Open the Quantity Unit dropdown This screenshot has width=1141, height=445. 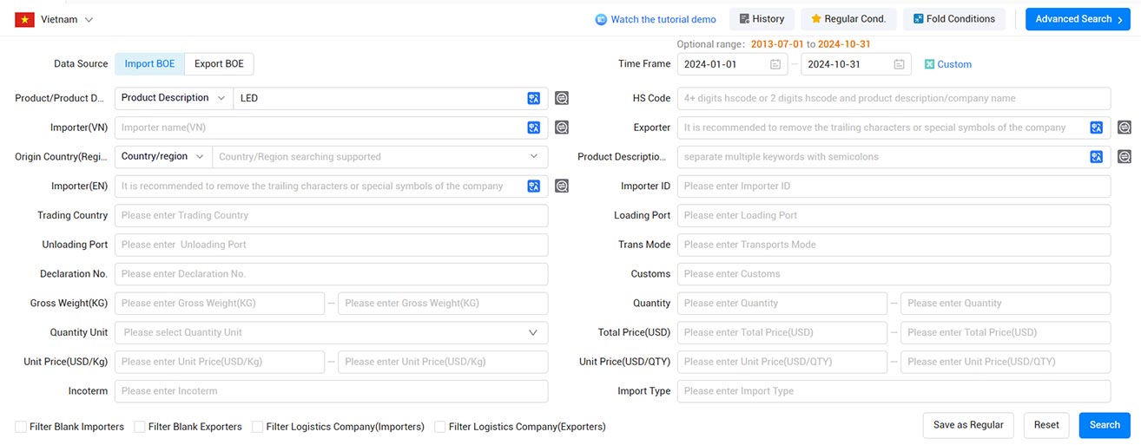[331, 332]
